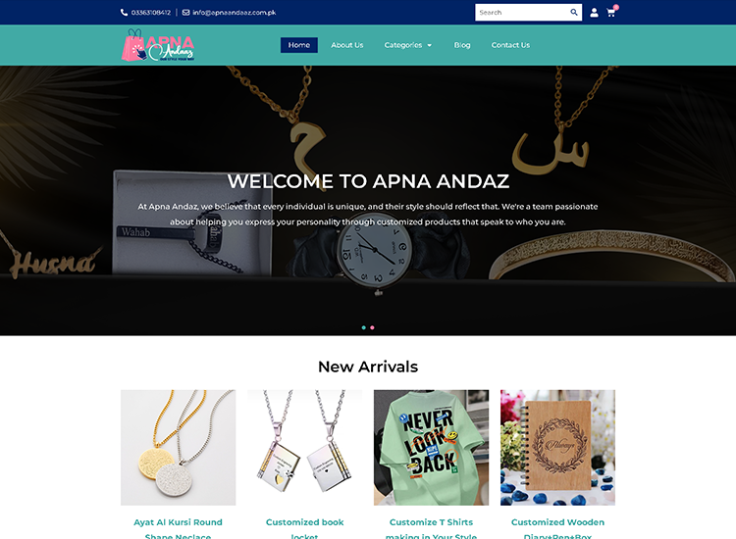Open Customized book locket product link

304,528
